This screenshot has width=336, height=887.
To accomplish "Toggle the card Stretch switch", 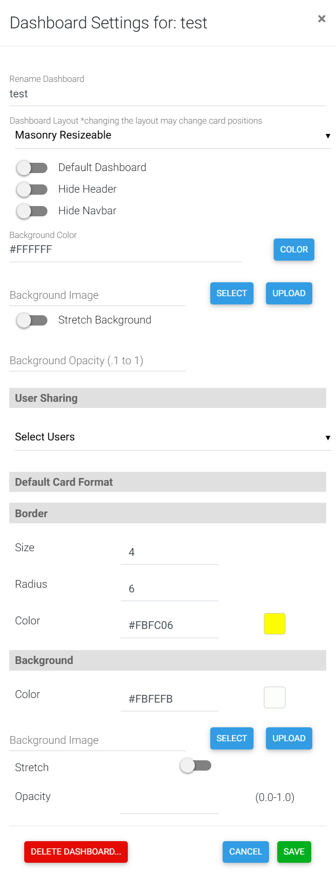I will tap(195, 765).
